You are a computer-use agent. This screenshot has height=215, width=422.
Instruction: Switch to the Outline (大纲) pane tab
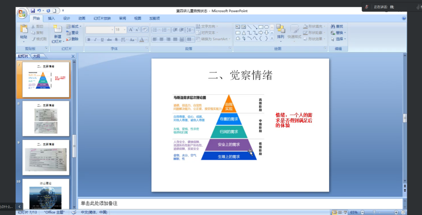(37, 56)
